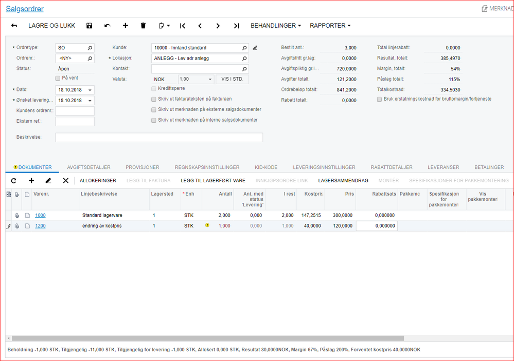Open the RABATTDETALJER tab

pos(392,167)
